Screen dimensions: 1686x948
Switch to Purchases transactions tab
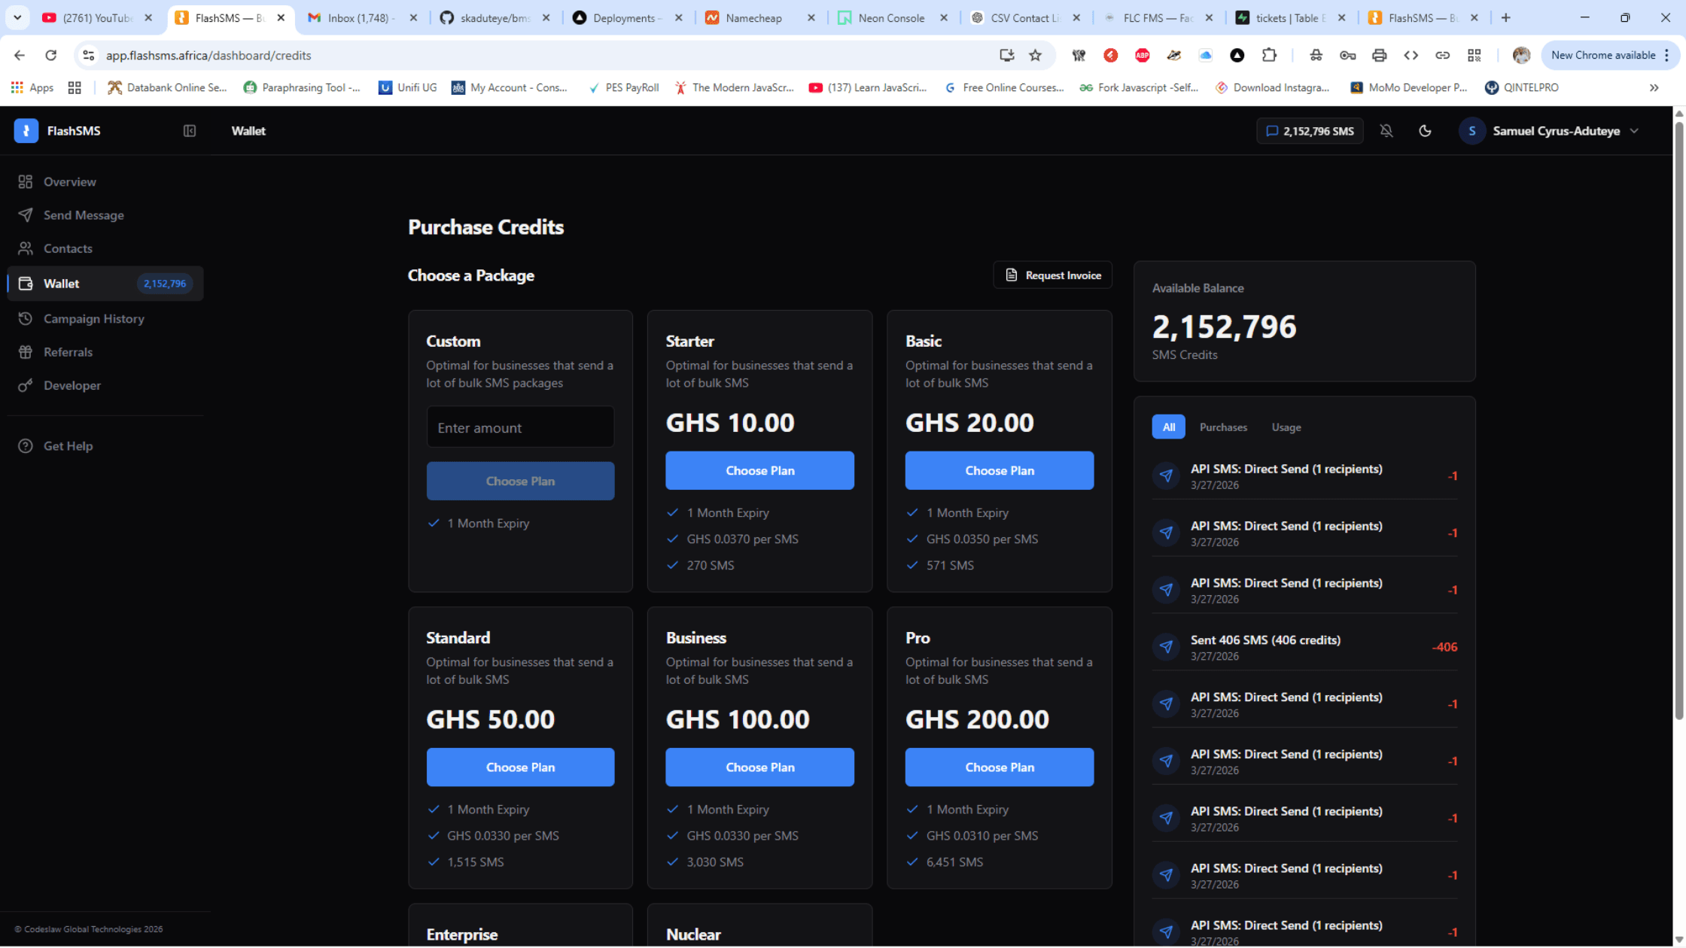[x=1223, y=427]
